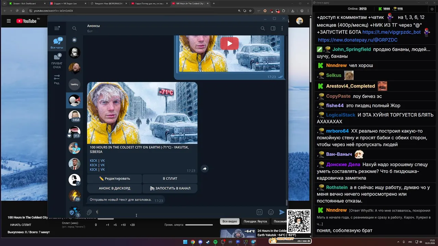Open Telegram main hamburger menu
This screenshot has width=438, height=246.
tap(57, 28)
